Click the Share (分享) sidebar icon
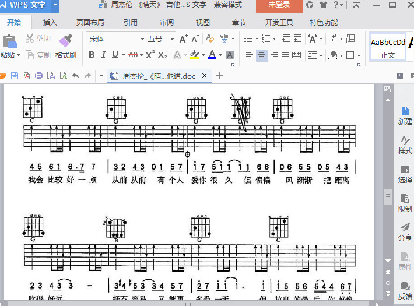This screenshot has height=306, width=414. (x=405, y=233)
